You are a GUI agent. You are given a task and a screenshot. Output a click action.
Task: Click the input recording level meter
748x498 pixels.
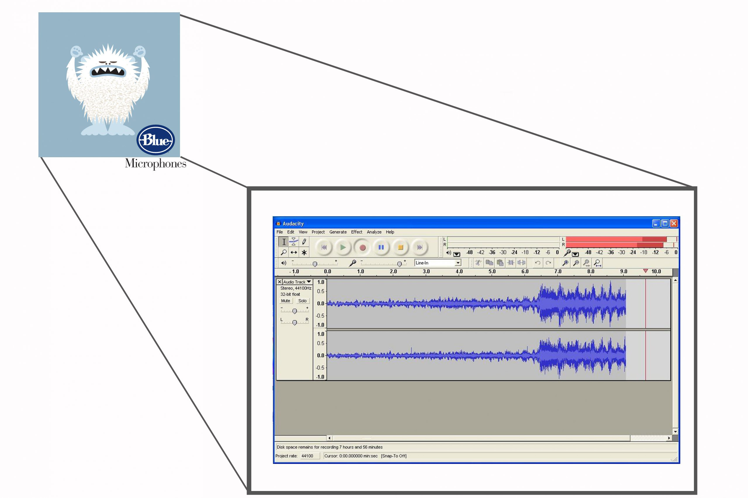622,242
